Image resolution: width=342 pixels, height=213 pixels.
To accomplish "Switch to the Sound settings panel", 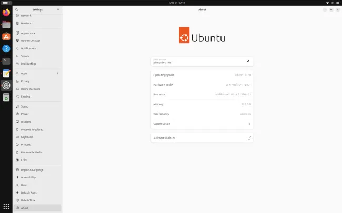I will click(25, 106).
